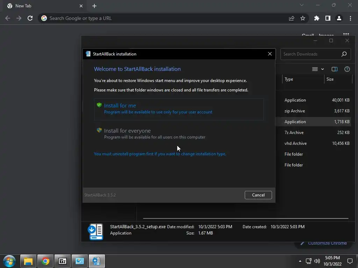This screenshot has height=268, width=358.
Task: Show hidden tray icons arrow
Action: 300,261
